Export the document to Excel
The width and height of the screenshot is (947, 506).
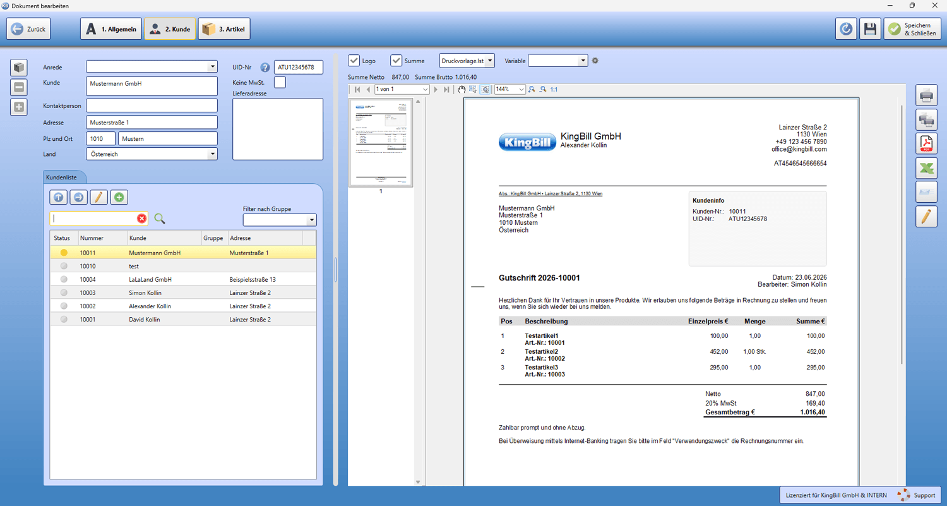pos(926,168)
